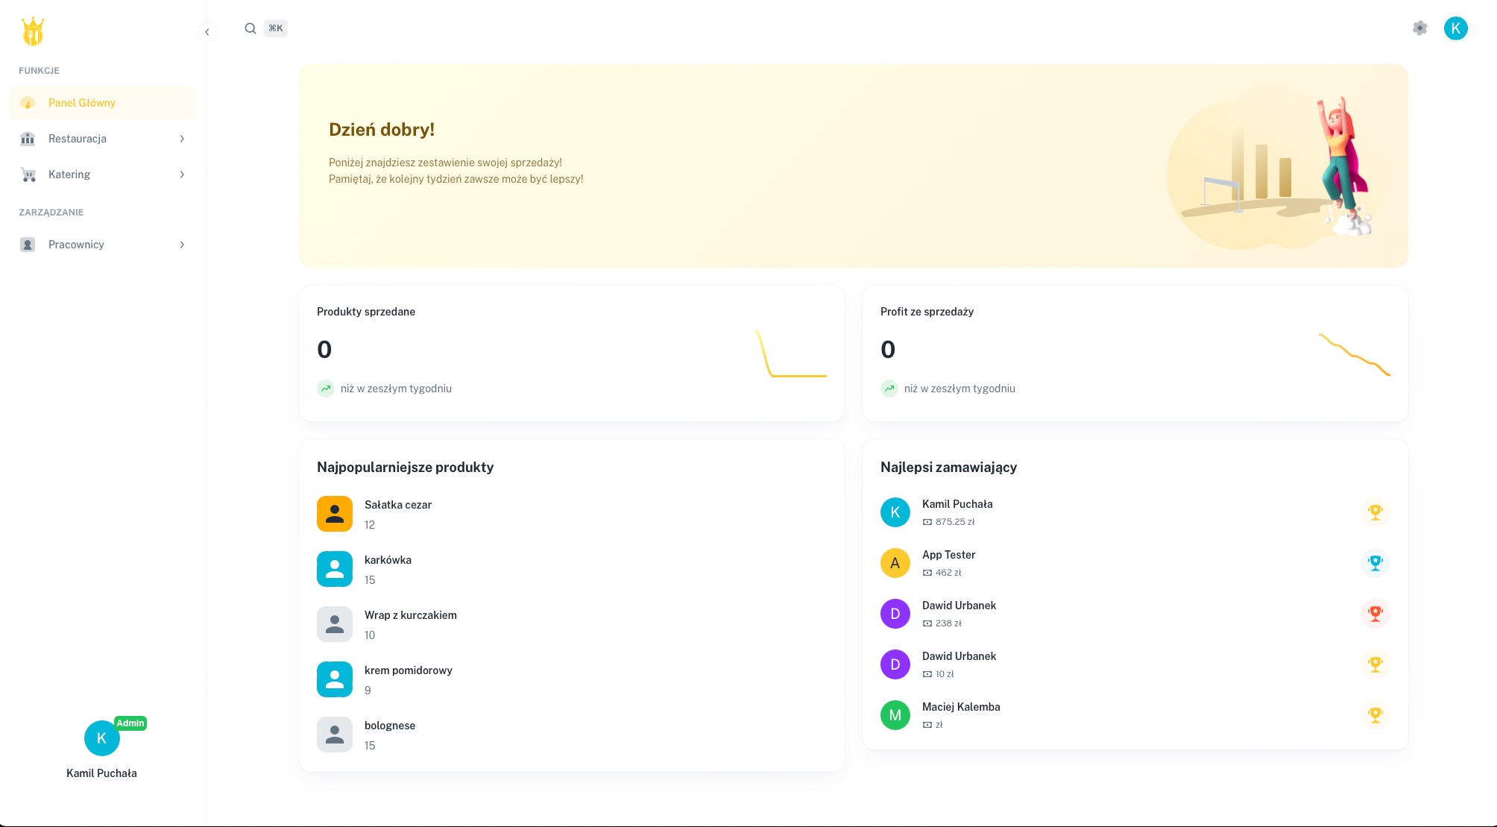The width and height of the screenshot is (1497, 827).
Task: Select Dawid Urbanek in Najlepsi zamawiający
Action: point(959,606)
